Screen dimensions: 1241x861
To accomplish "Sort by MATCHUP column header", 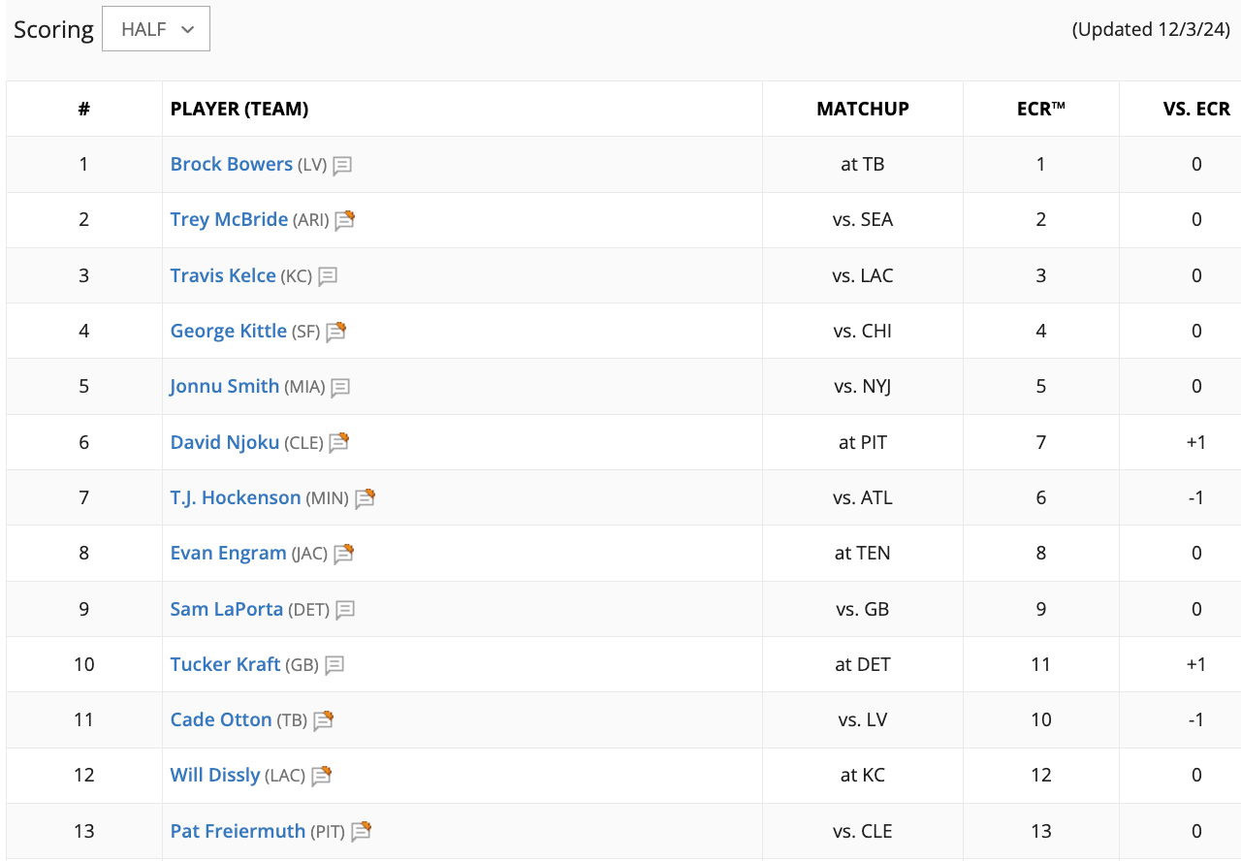I will click(863, 109).
